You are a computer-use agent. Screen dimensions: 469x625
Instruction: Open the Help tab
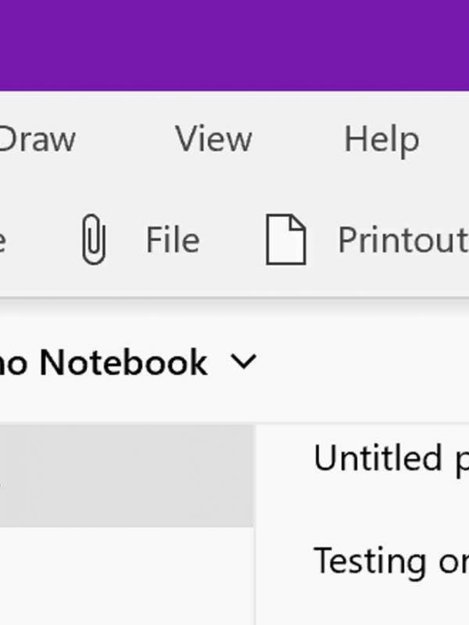(x=381, y=140)
